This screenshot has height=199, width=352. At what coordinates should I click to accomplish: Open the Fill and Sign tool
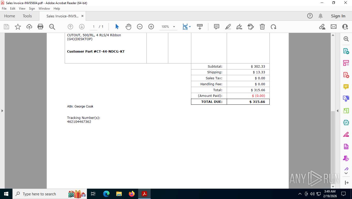click(x=251, y=27)
